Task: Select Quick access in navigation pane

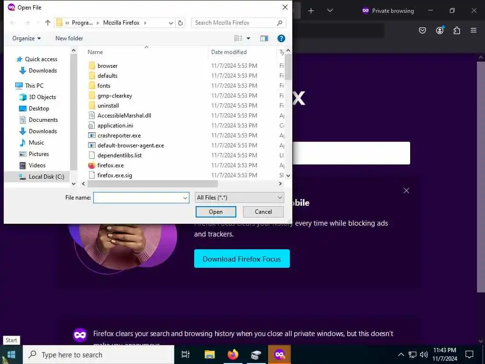Action: pos(41,59)
